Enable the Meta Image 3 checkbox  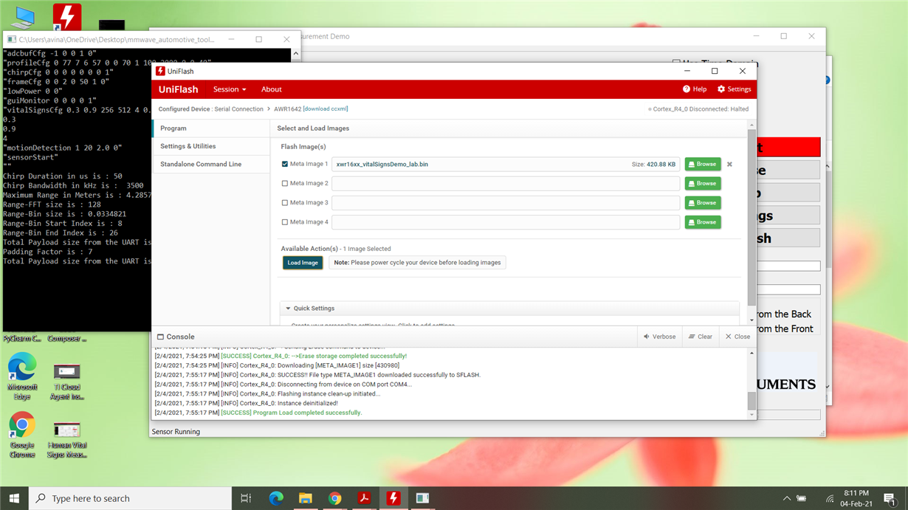tap(285, 203)
